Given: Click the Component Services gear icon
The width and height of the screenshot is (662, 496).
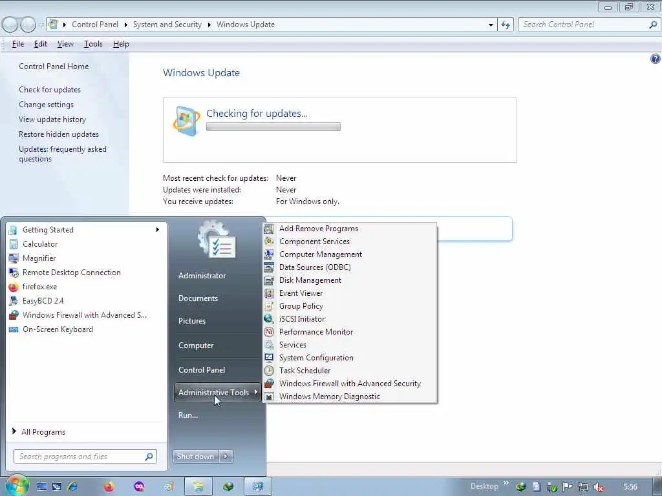Looking at the screenshot, I should point(268,242).
